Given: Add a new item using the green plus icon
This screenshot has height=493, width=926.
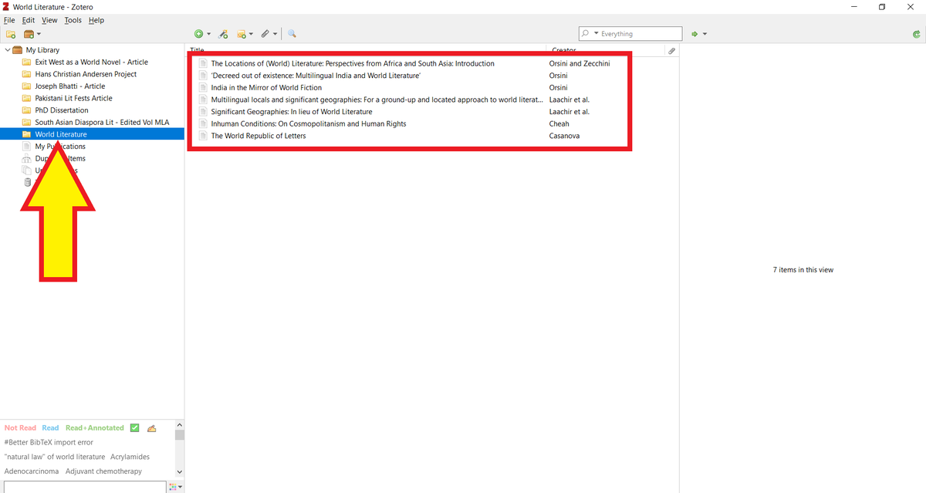Looking at the screenshot, I should point(199,33).
